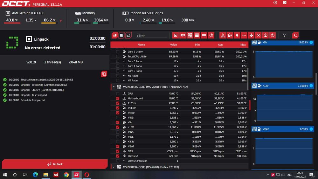318x179 pixels.
Task: Click the Go Back button
Action: pyautogui.click(x=55, y=164)
